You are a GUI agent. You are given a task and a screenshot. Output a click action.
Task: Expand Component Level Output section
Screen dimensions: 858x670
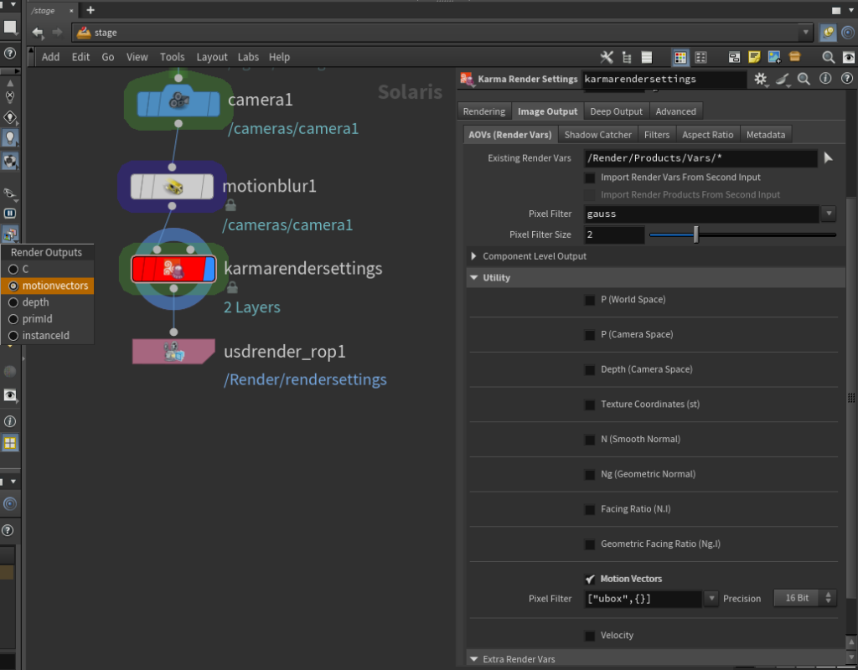coord(475,256)
